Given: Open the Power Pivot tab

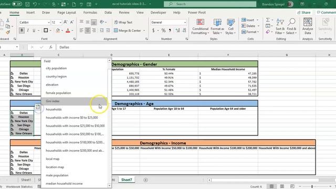Looking at the screenshot, I should click(197, 13).
